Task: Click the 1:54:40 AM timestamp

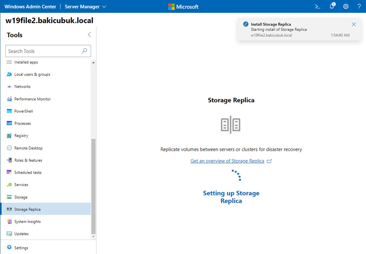Action: pyautogui.click(x=340, y=35)
